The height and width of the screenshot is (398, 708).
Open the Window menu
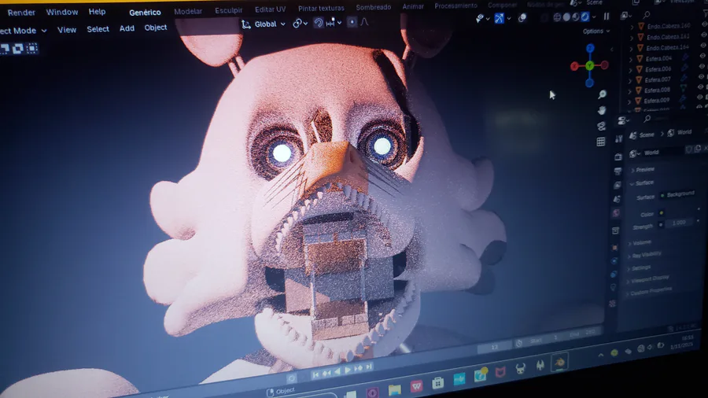coord(62,12)
